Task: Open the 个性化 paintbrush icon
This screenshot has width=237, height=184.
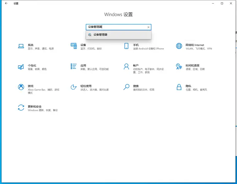Action: point(21,67)
